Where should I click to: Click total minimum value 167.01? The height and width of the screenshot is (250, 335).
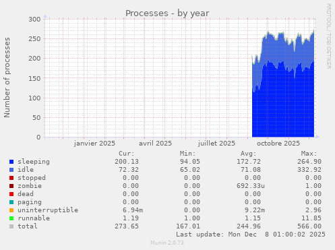(188, 226)
